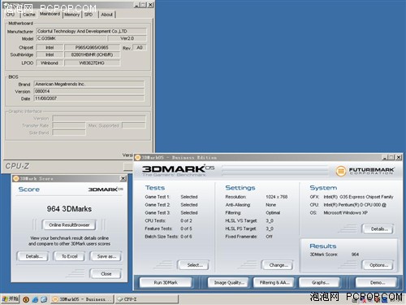The width and height of the screenshot is (406, 305).
Task: Open the CPU tab in CPU-Z
Action: (x=11, y=15)
